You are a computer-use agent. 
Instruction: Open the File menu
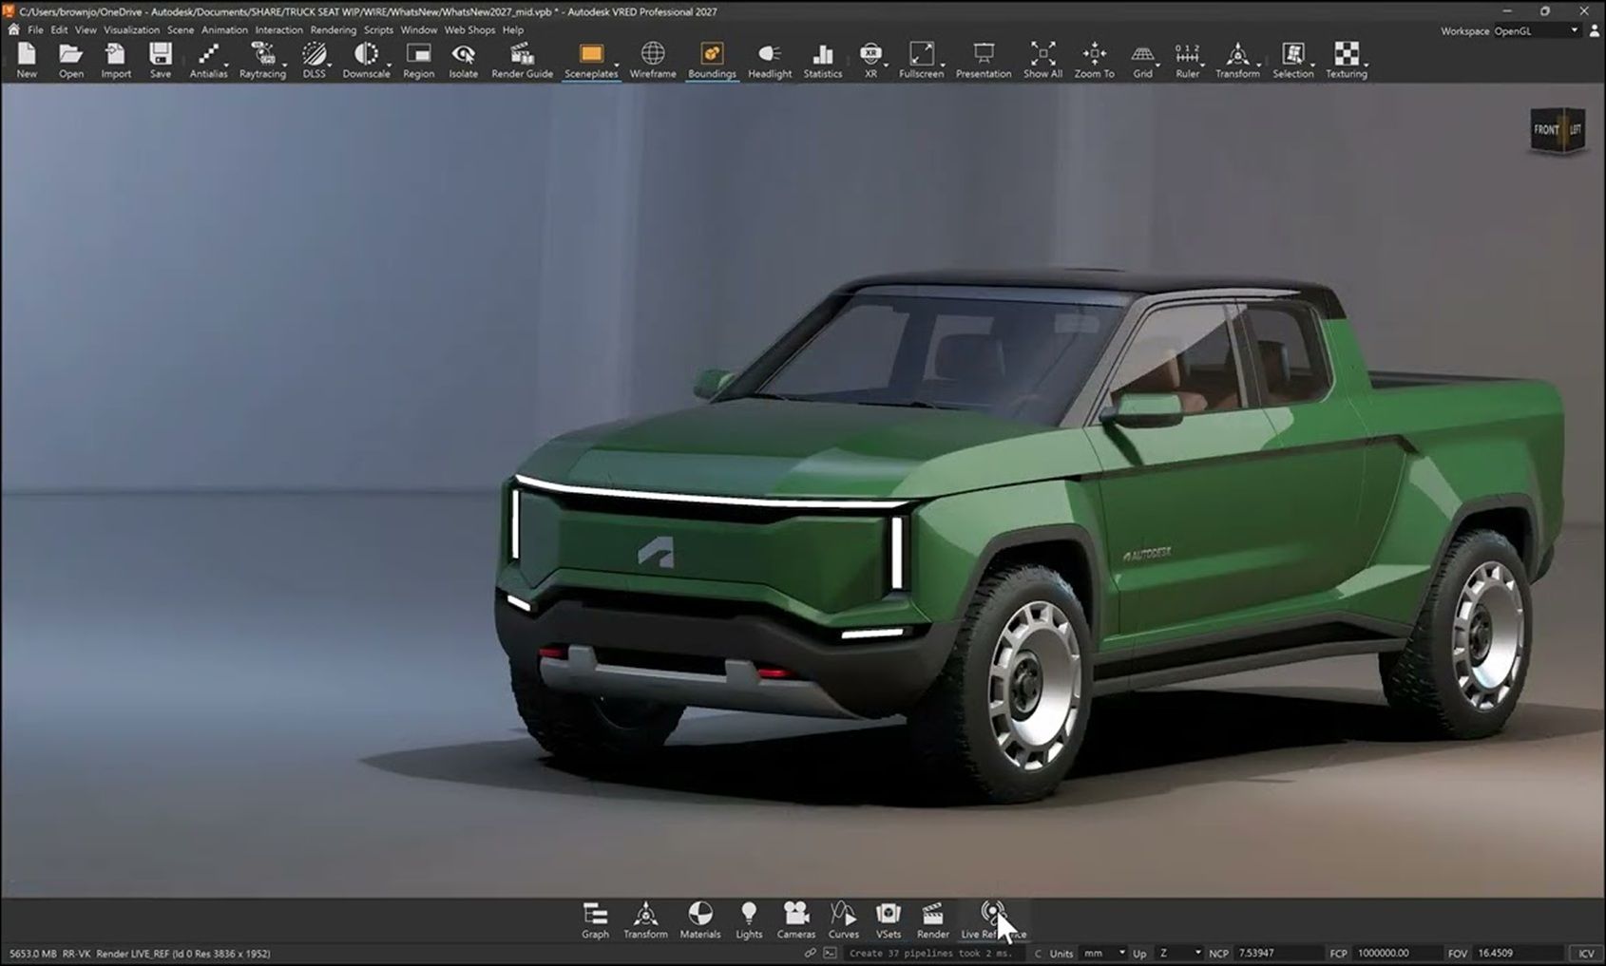point(35,30)
